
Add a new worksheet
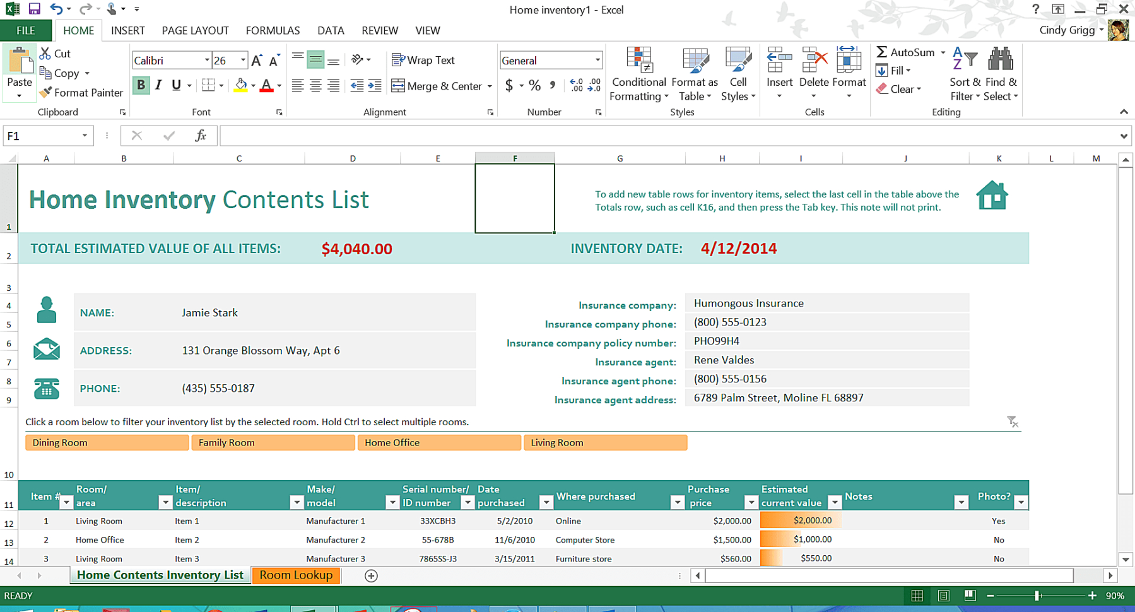pyautogui.click(x=371, y=575)
